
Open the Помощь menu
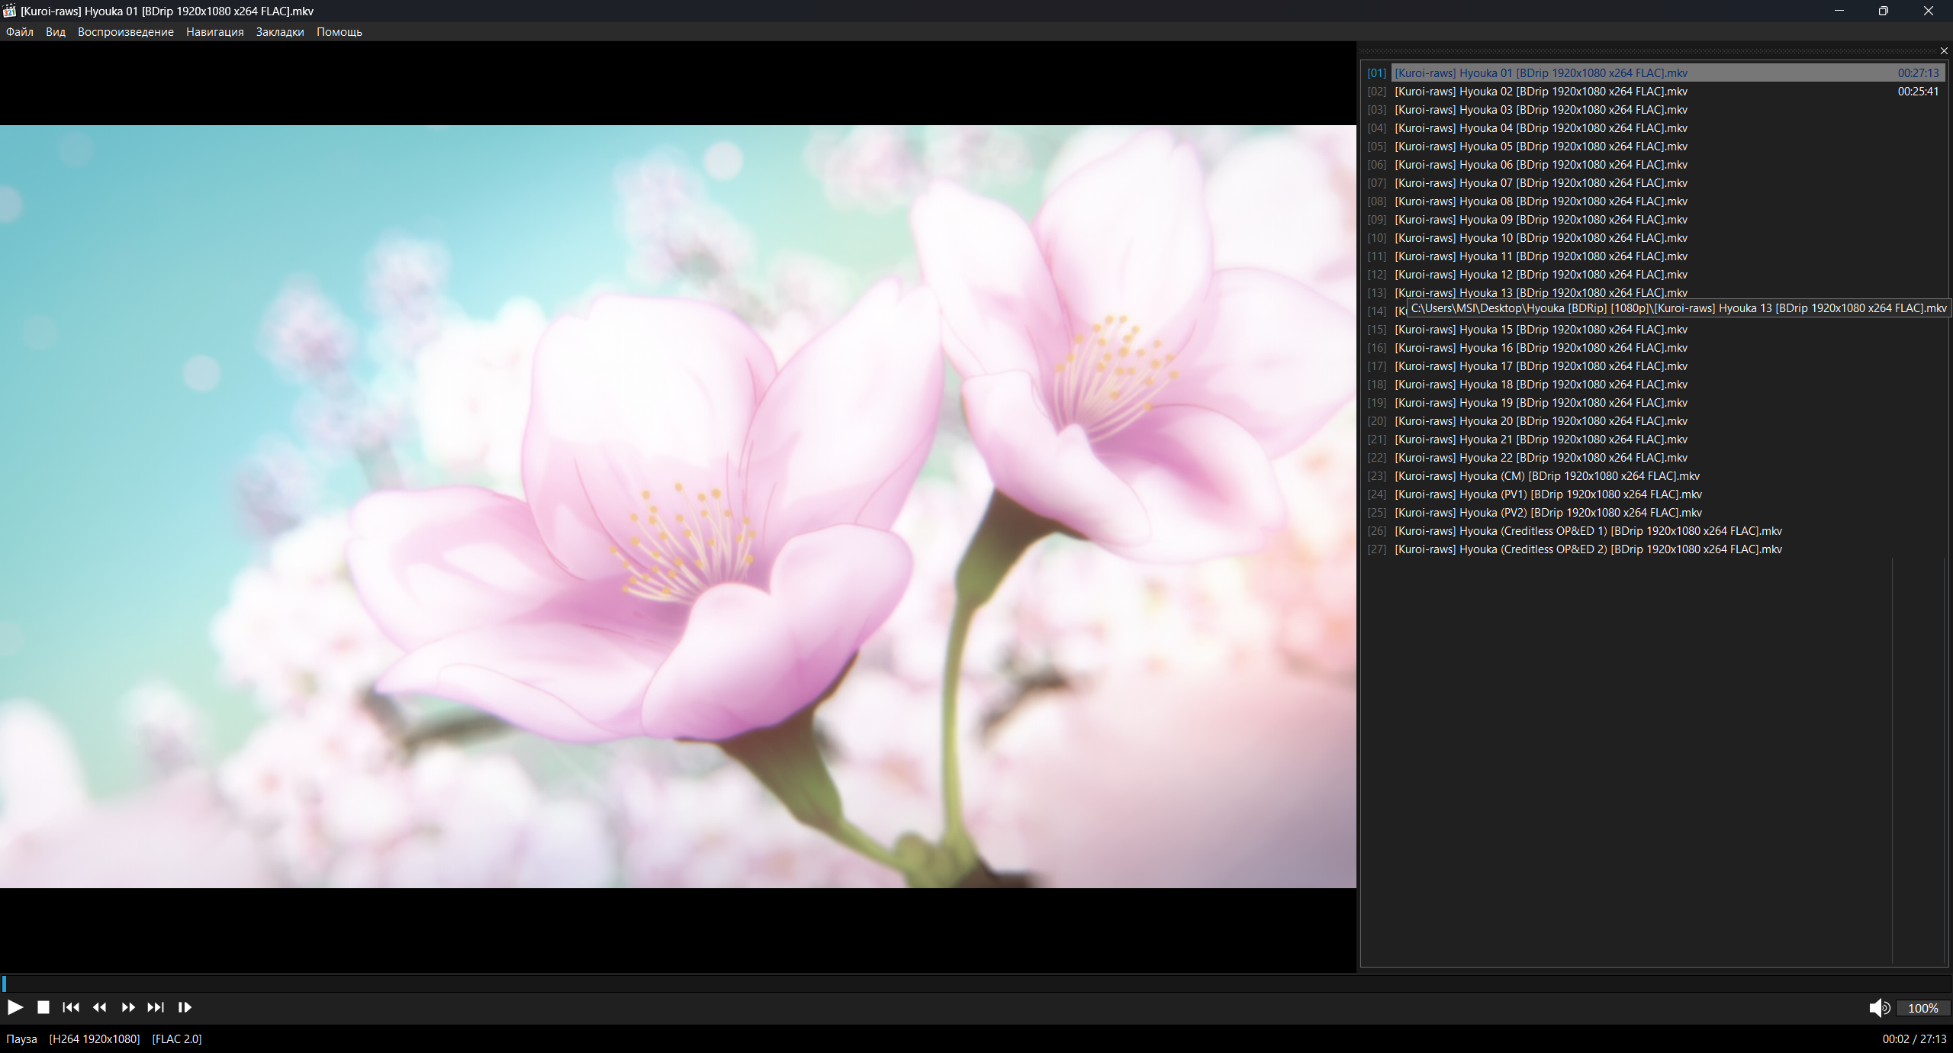(339, 32)
